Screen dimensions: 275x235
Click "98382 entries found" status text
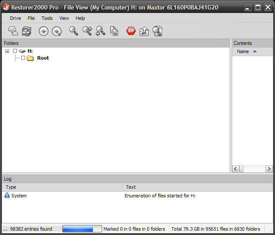click(31, 229)
